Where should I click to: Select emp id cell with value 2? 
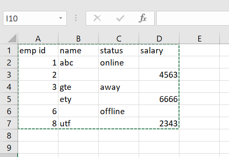coord(38,74)
